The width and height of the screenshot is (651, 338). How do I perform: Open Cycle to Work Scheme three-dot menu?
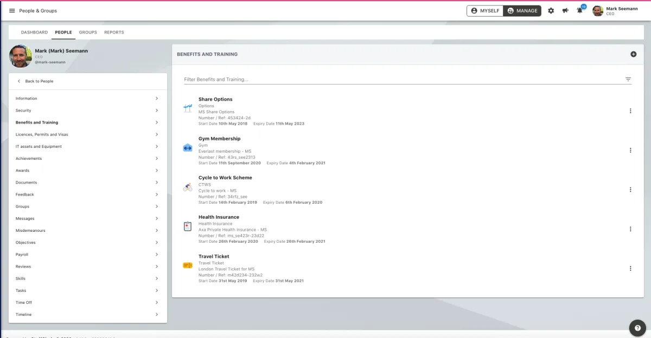(x=630, y=190)
